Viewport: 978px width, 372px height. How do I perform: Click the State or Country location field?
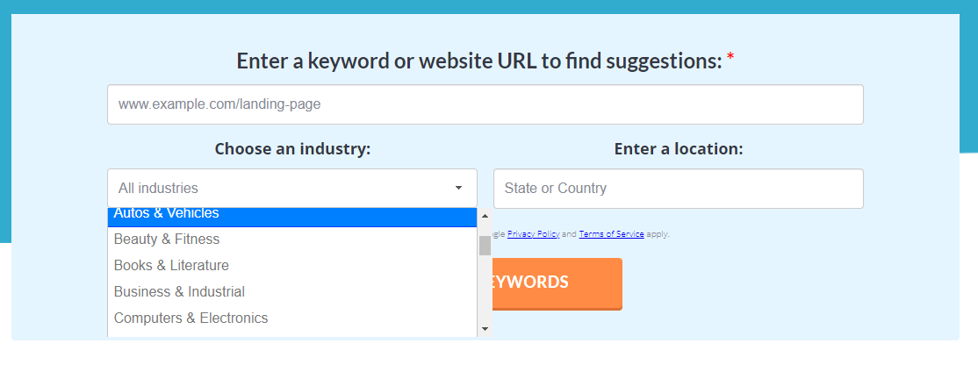678,188
